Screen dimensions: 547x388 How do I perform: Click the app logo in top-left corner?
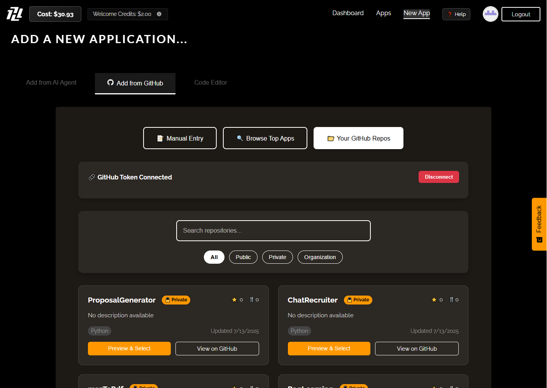click(15, 14)
